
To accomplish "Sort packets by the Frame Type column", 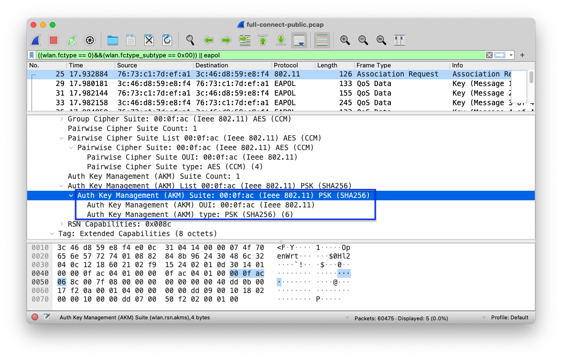I will point(373,65).
